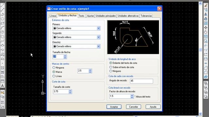Image resolution: width=209 pixels, height=117 pixels.
Task: Select the Polygon tool
Action: [2, 19]
